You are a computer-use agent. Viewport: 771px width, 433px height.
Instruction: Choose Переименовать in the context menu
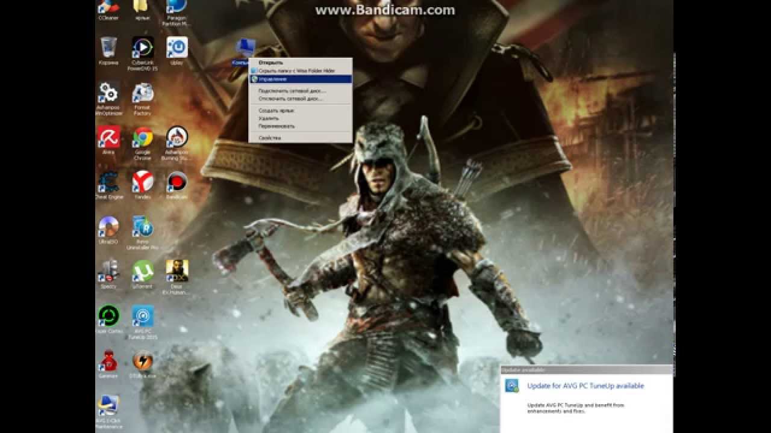click(x=301, y=126)
